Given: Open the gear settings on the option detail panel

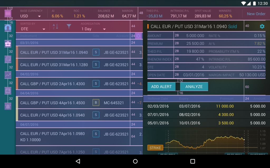Looking at the screenshot, I should [262, 27].
